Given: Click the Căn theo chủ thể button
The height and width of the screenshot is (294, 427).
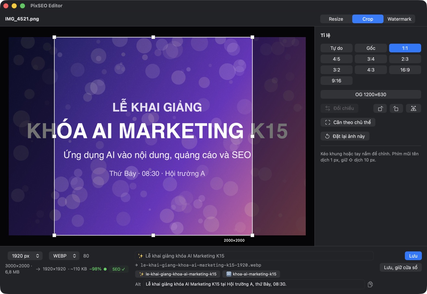Looking at the screenshot, I should pyautogui.click(x=348, y=122).
